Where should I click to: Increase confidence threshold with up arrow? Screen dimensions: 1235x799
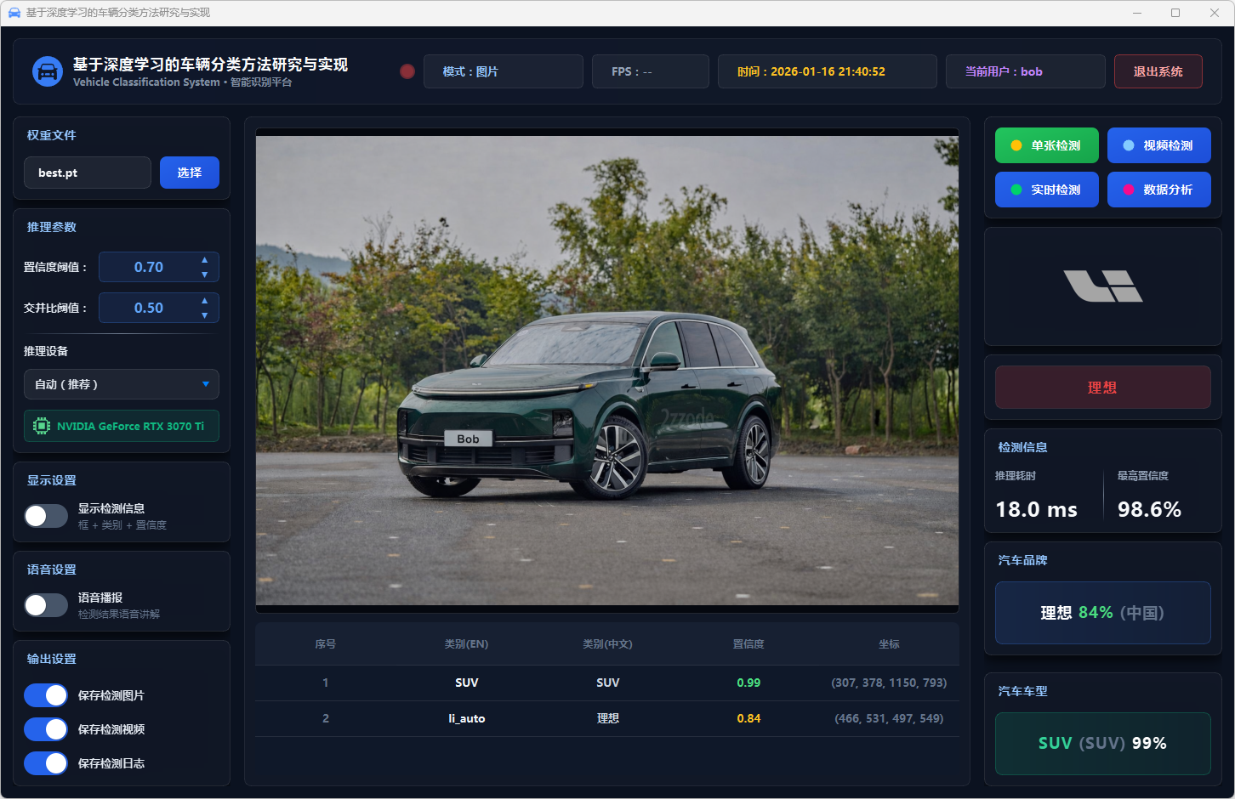click(x=204, y=260)
